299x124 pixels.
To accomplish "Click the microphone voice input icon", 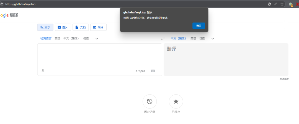I will [43, 71].
